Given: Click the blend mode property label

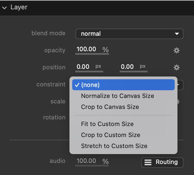Looking at the screenshot, I should [48, 33].
